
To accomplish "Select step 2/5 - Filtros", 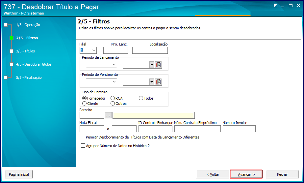I will 27,38.
